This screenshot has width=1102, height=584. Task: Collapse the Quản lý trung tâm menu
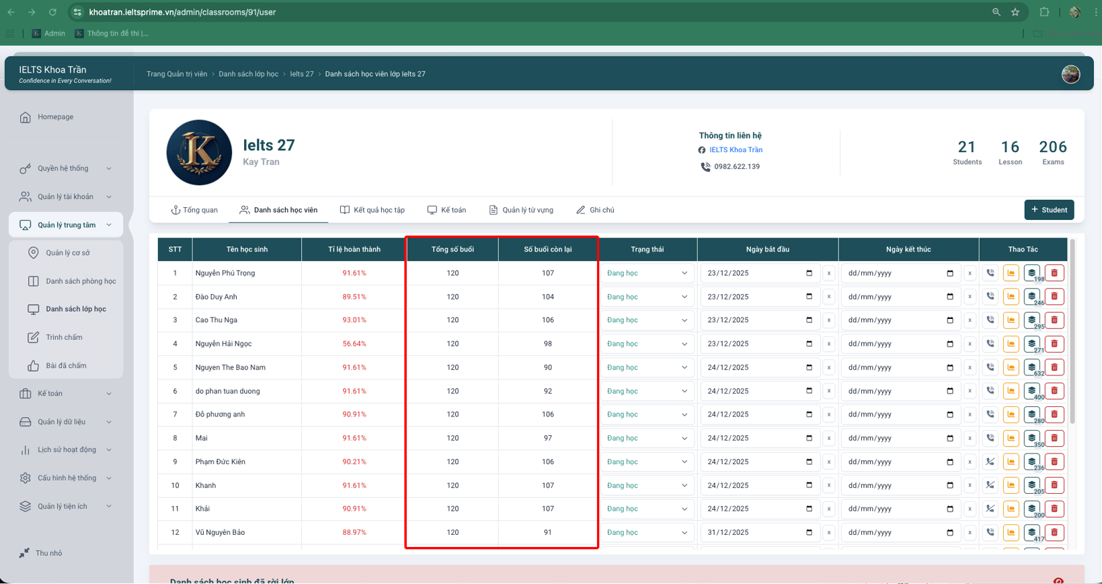coord(66,225)
